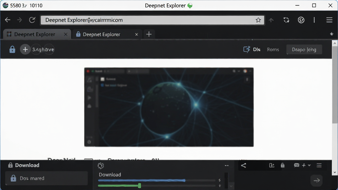Screen dimensions: 338x190
Task: Click the Download panel heading with lock
Action: [24, 165]
